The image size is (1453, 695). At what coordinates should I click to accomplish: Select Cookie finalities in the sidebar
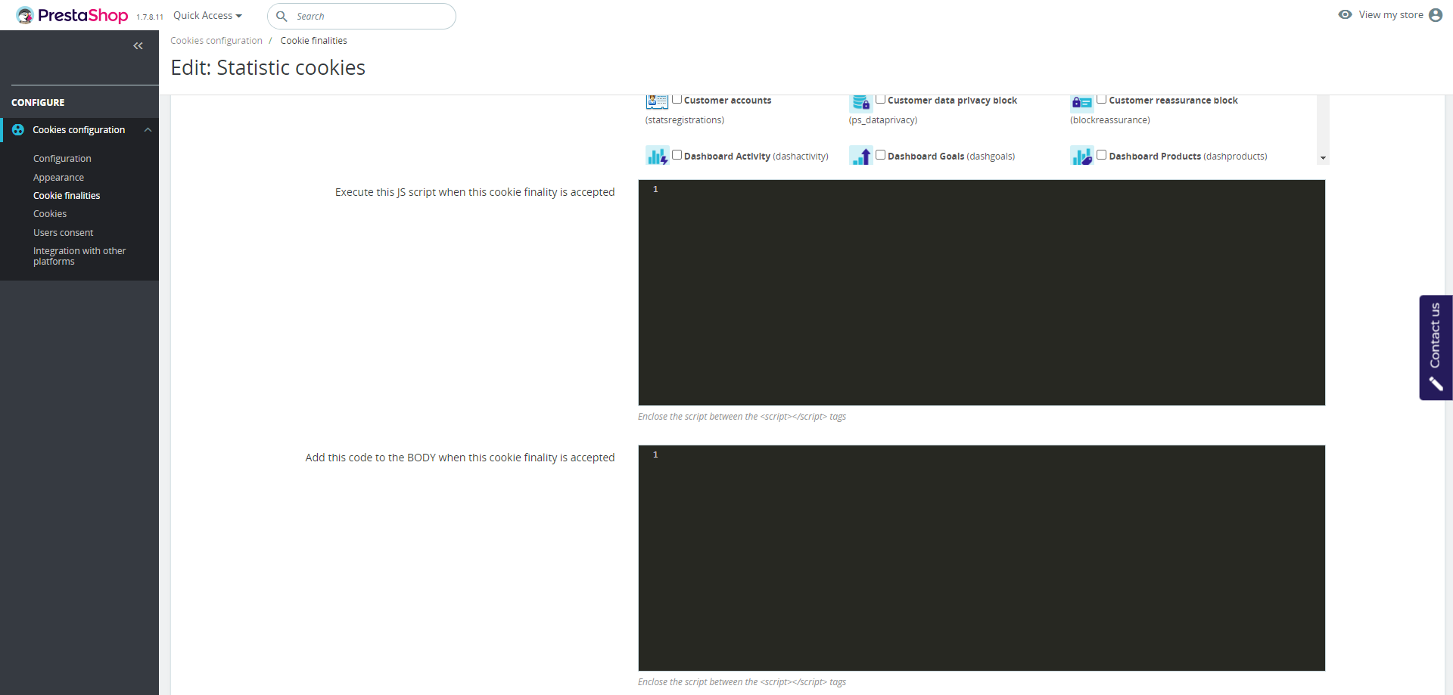(67, 196)
